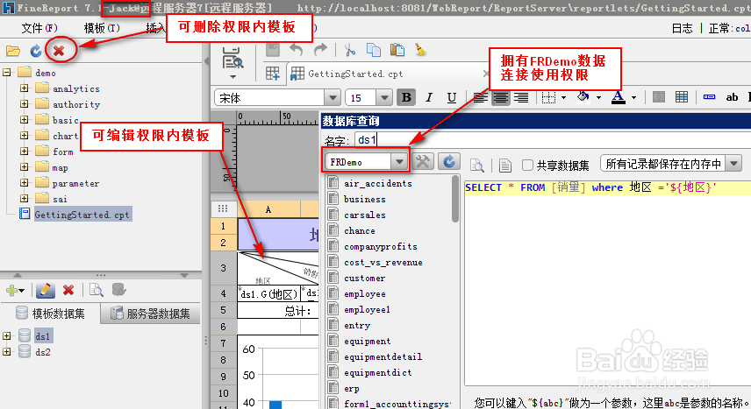
Task: Save the current template
Action: click(x=273, y=50)
